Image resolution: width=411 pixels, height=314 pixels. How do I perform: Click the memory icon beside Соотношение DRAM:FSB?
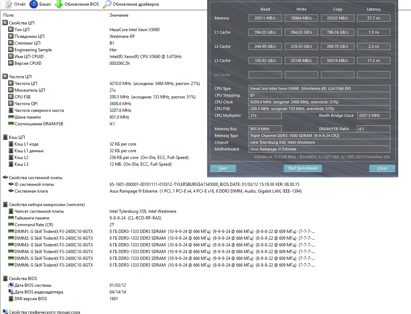click(x=11, y=124)
